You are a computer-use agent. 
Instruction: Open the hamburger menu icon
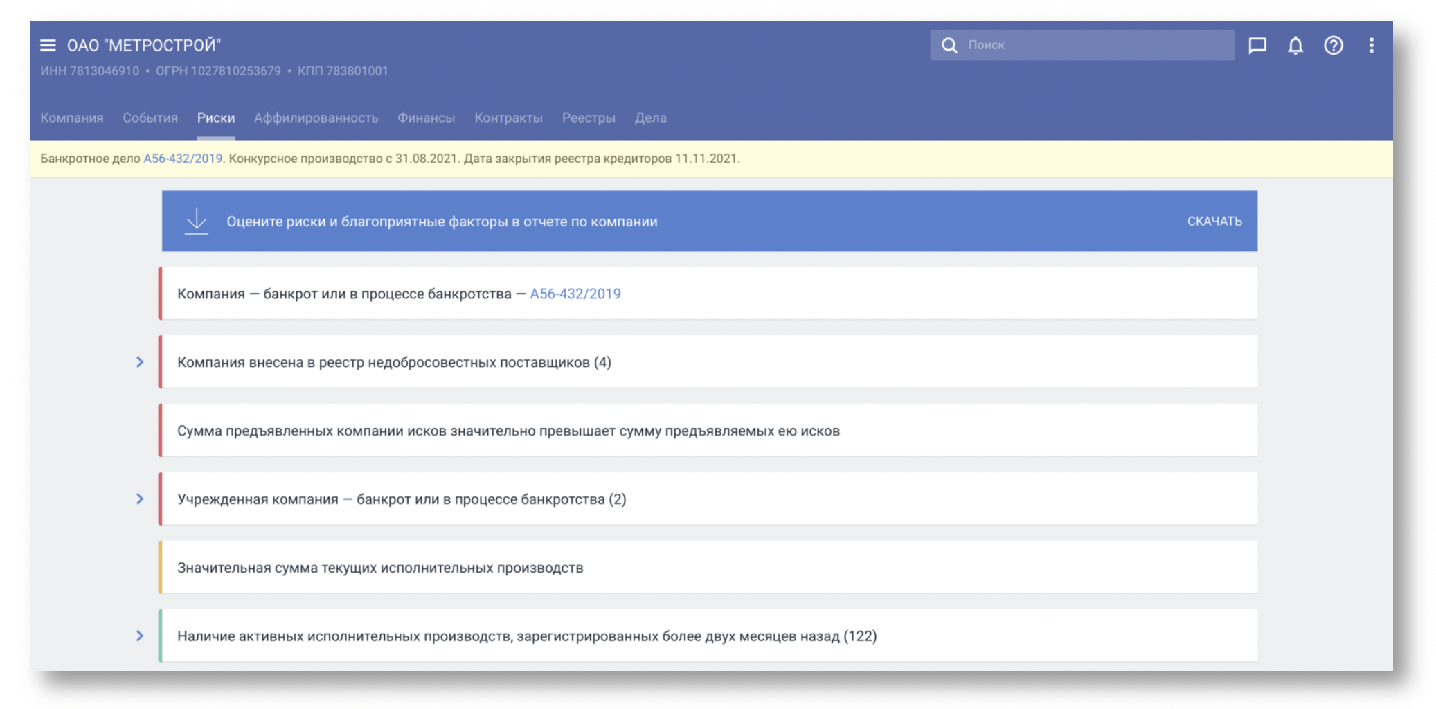(48, 46)
